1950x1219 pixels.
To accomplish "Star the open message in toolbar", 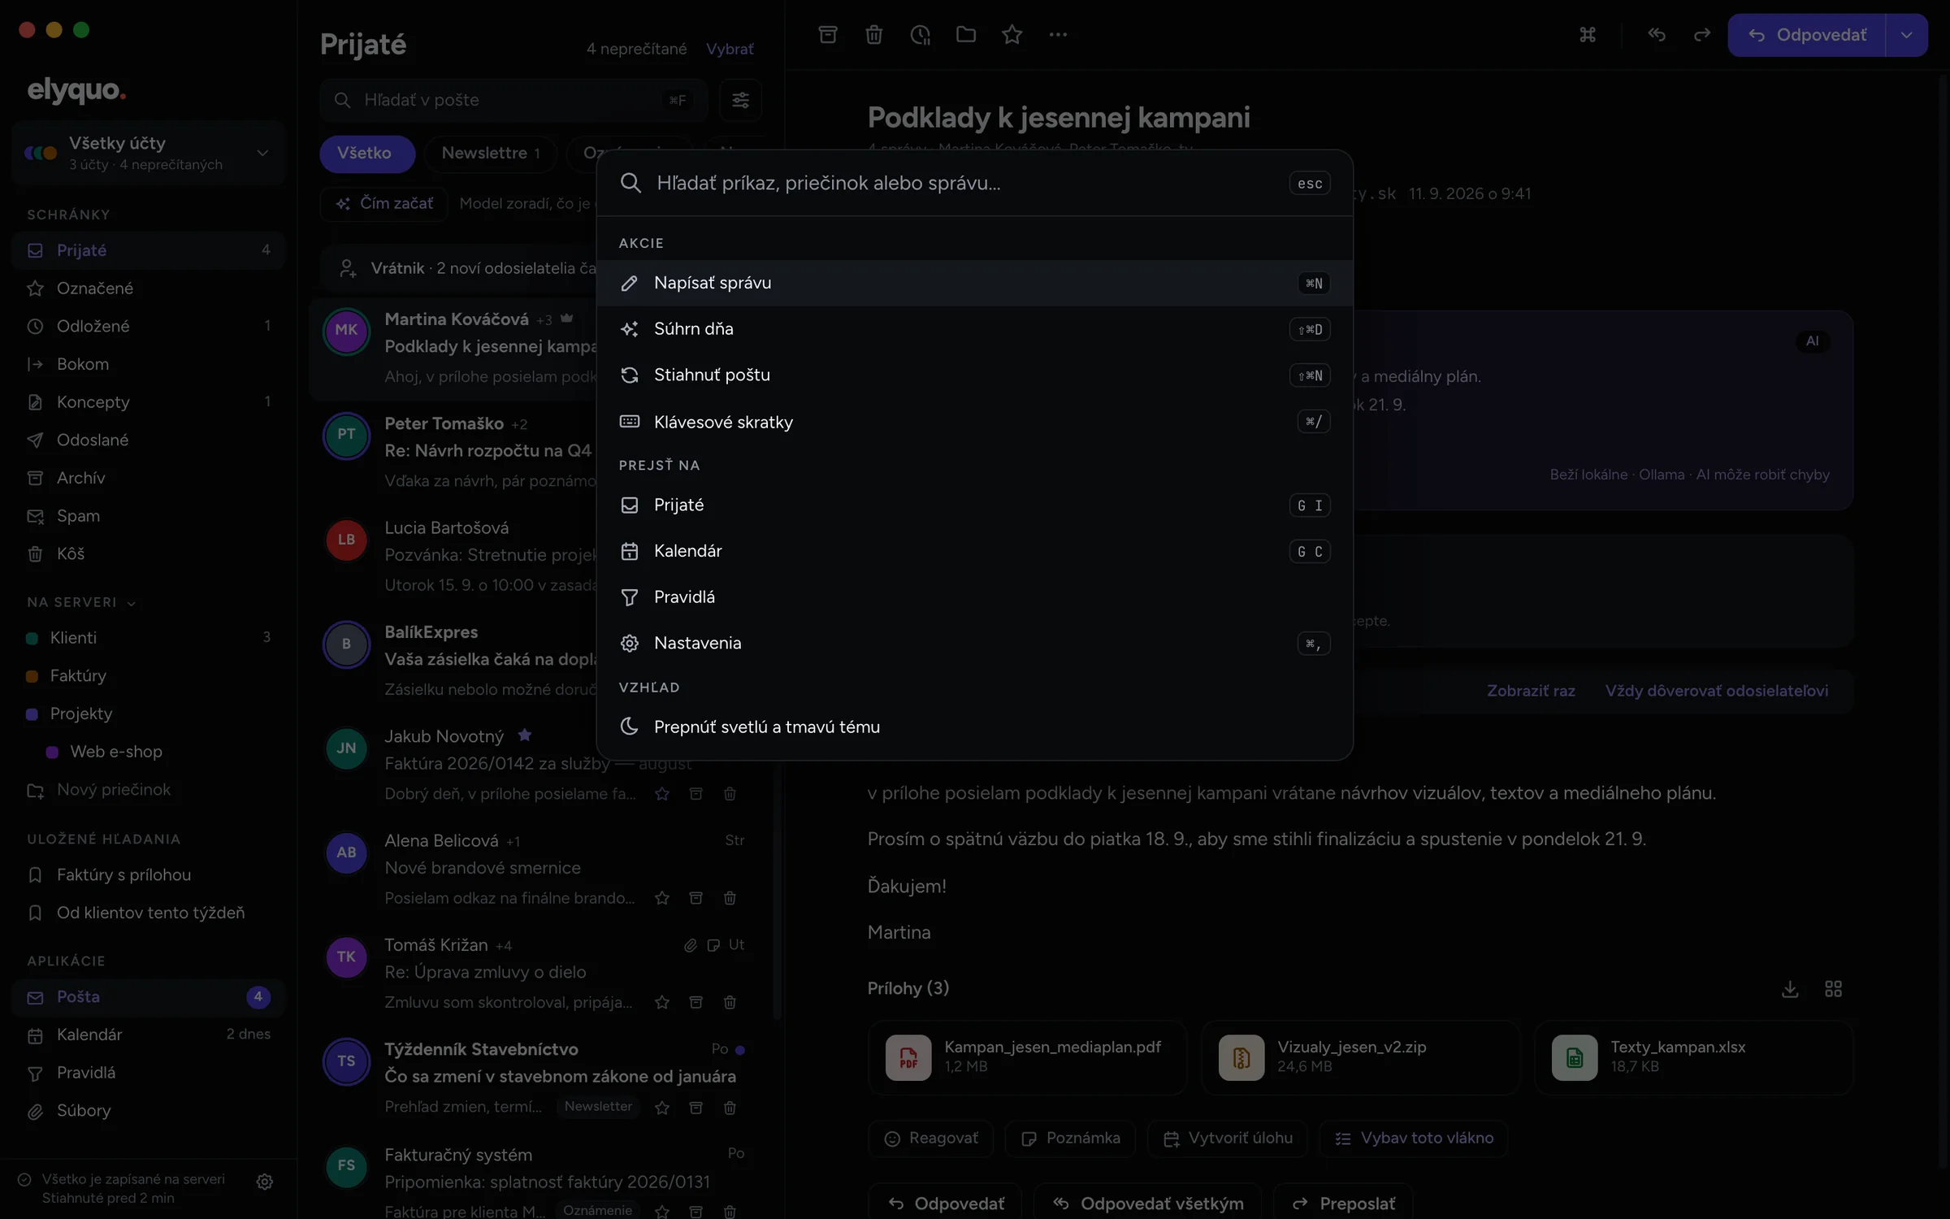I will point(1012,35).
